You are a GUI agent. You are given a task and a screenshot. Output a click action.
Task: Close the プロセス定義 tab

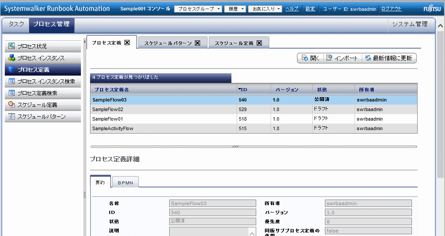coord(127,43)
